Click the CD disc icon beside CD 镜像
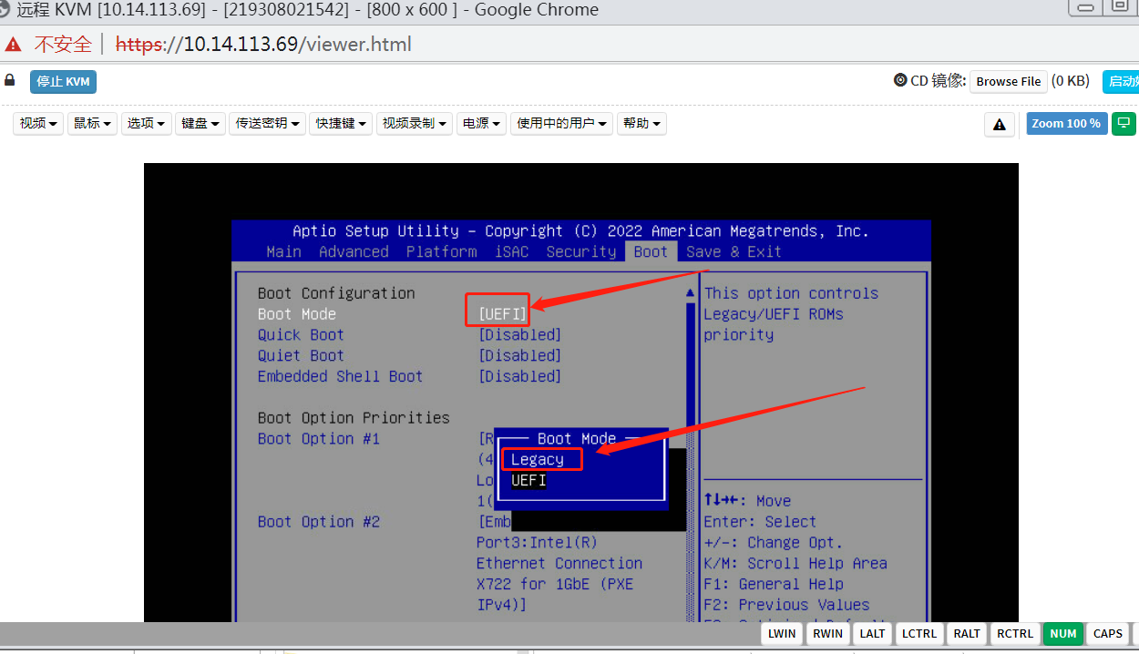This screenshot has height=654, width=1139. pyautogui.click(x=901, y=80)
